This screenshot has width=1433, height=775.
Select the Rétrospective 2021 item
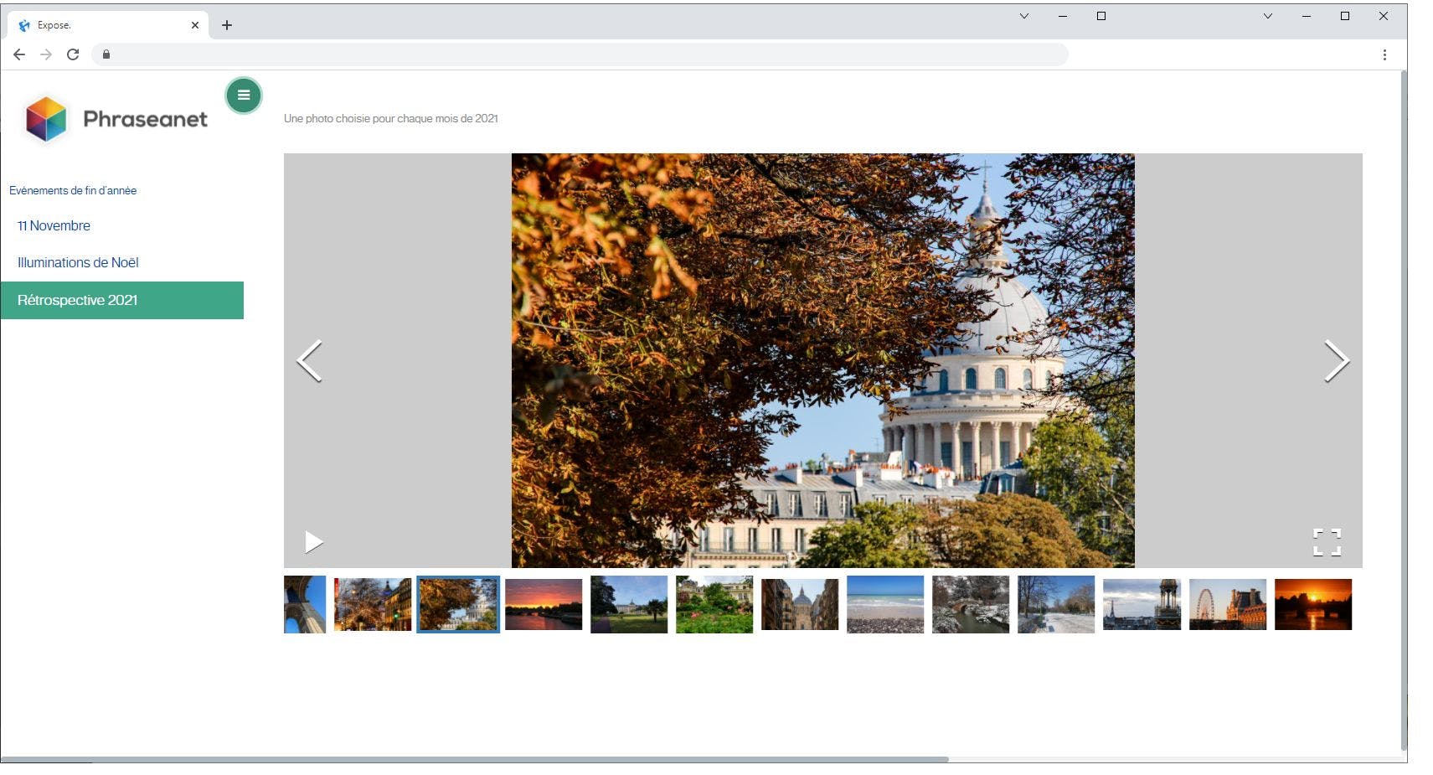coord(122,300)
